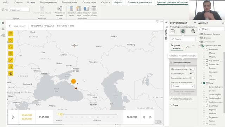Open formatting tabs more options ellipsis
225x127 pixels.
193,46
